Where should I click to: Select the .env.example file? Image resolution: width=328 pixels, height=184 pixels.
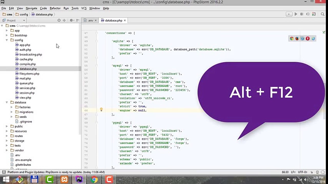click(23, 160)
